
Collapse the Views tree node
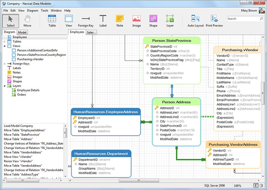tap(4, 46)
